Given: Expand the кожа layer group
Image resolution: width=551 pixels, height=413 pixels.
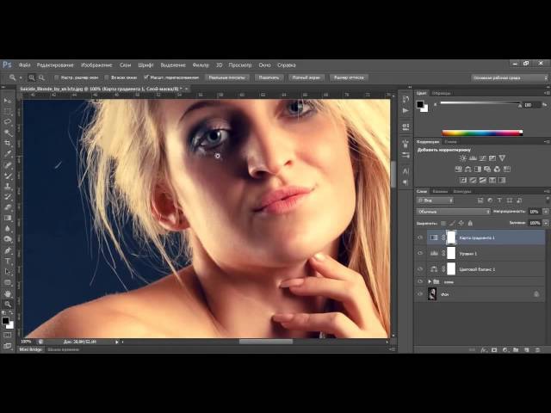Looking at the screenshot, I should (x=430, y=281).
